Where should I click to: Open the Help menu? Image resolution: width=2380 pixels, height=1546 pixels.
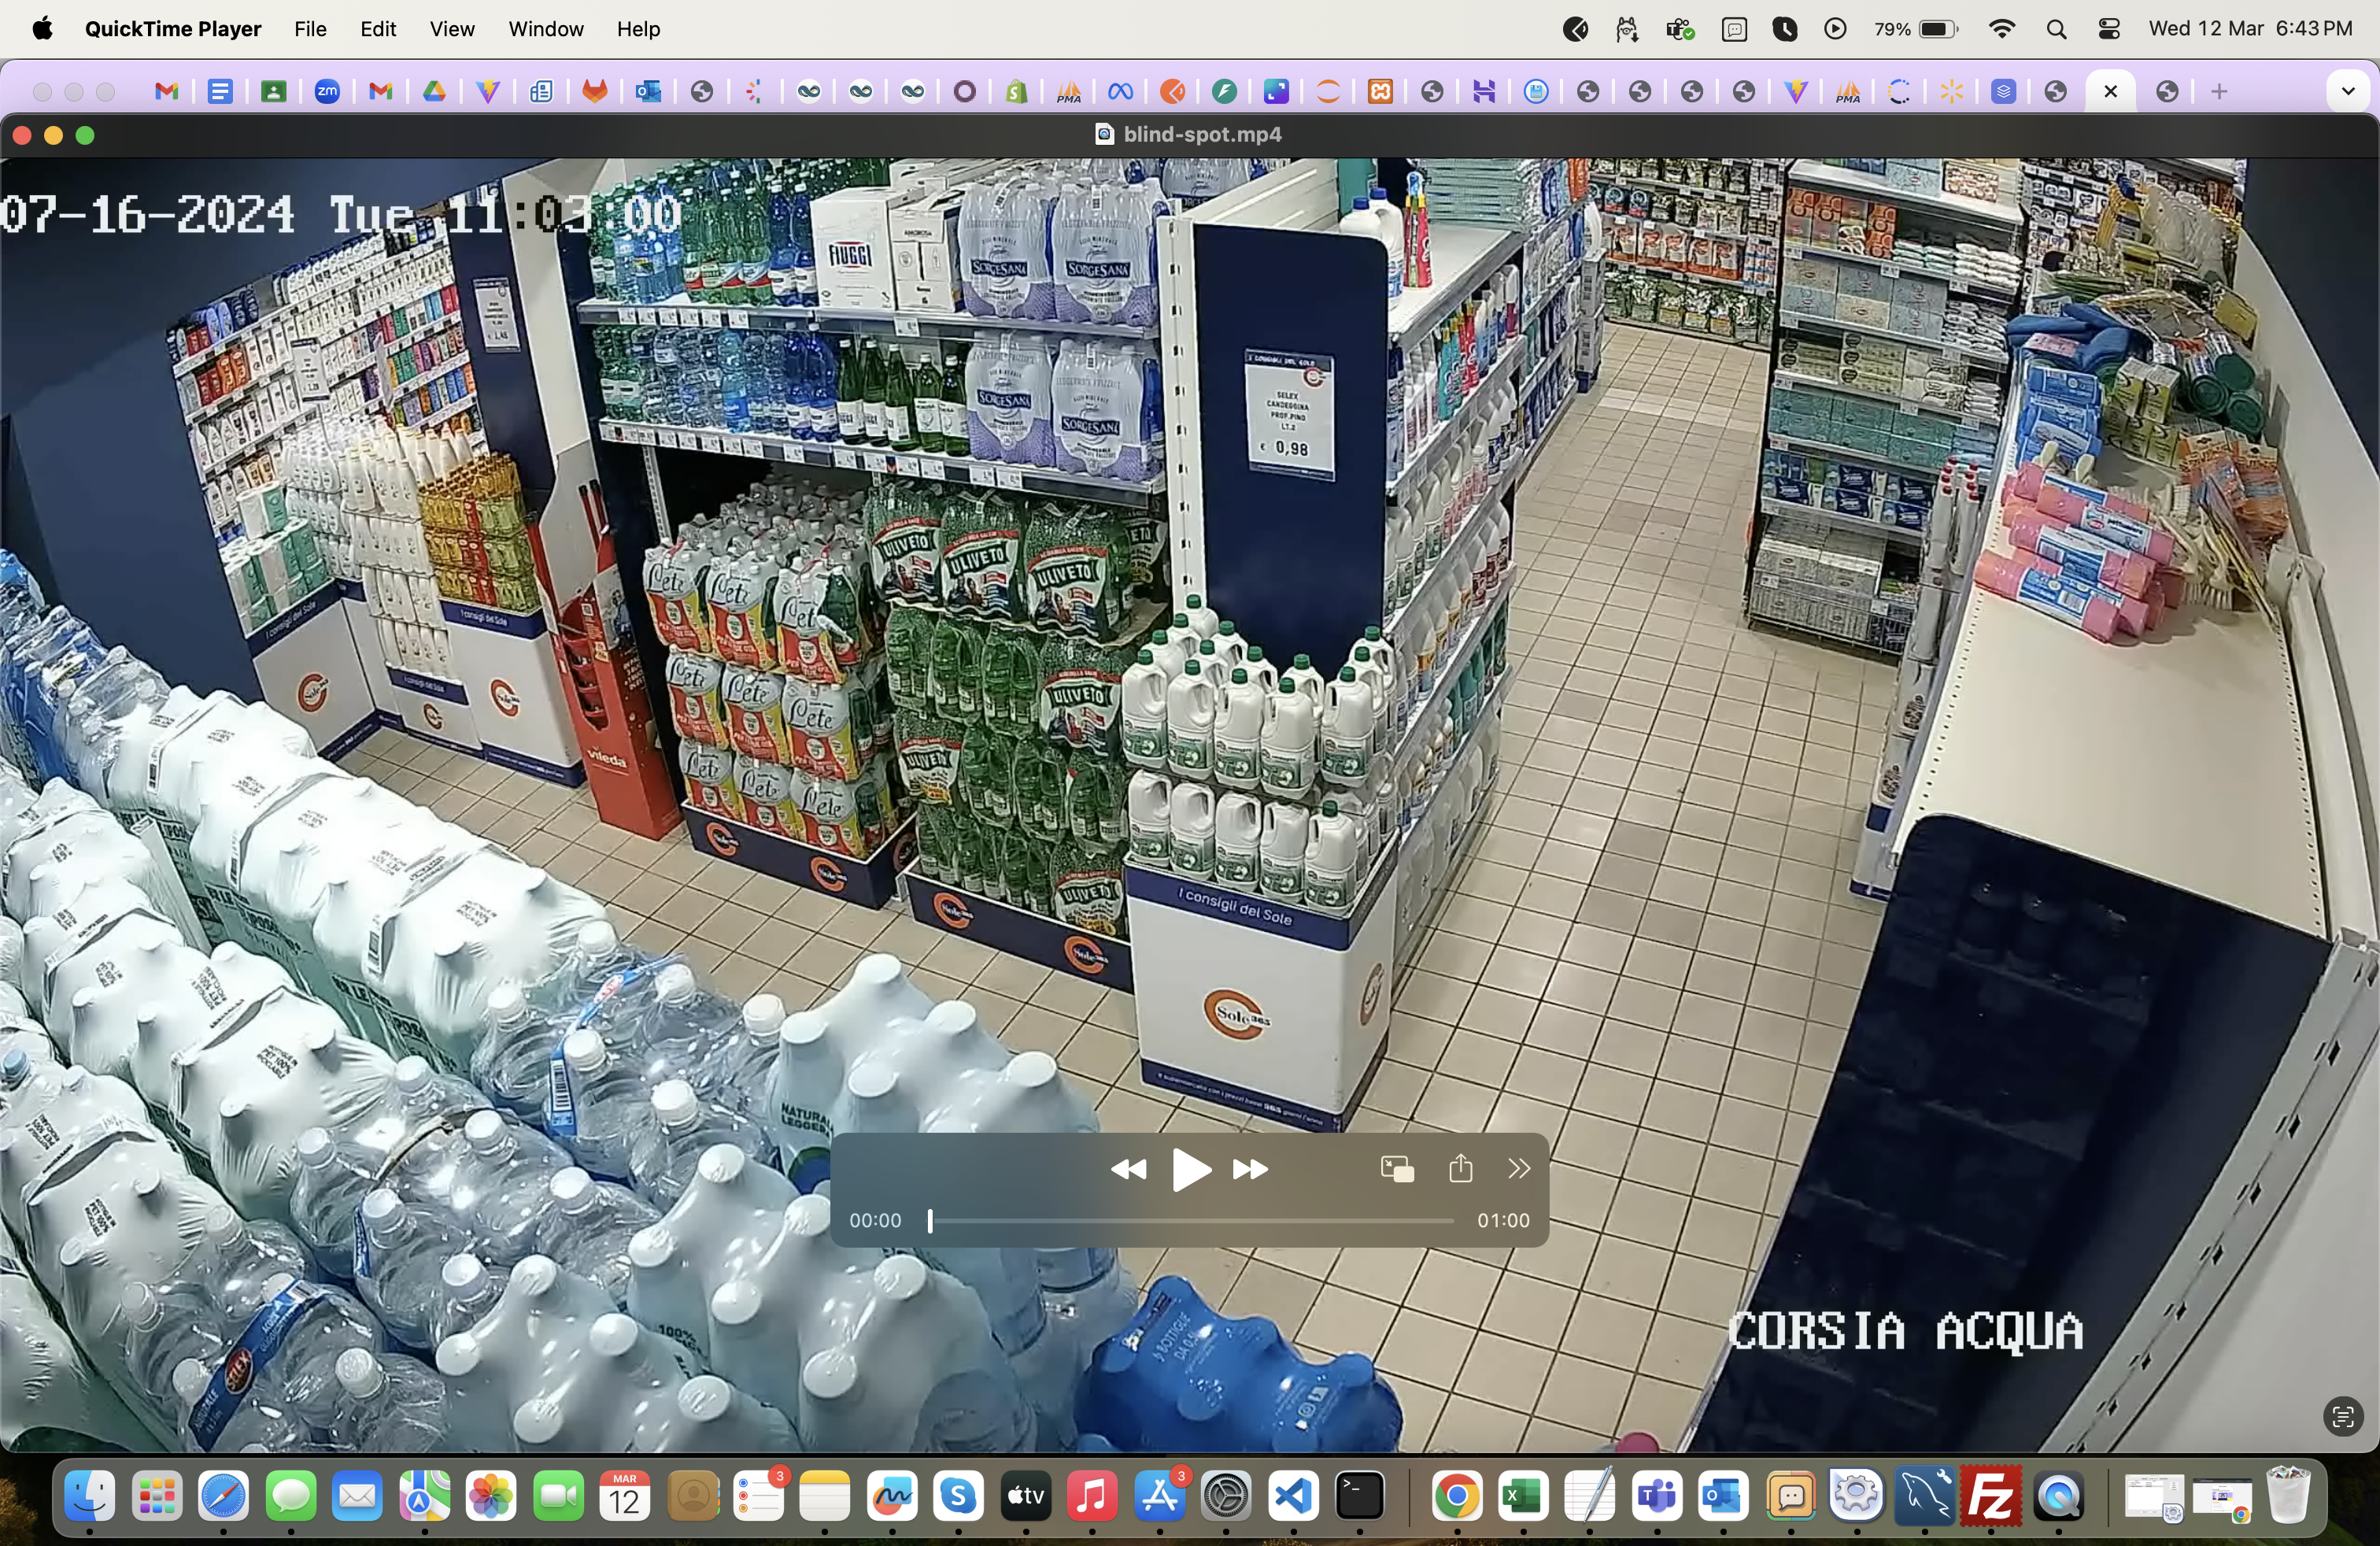[x=638, y=29]
